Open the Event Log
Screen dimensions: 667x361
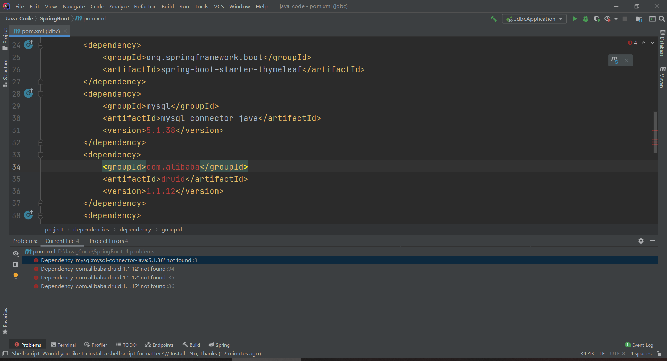(639, 345)
